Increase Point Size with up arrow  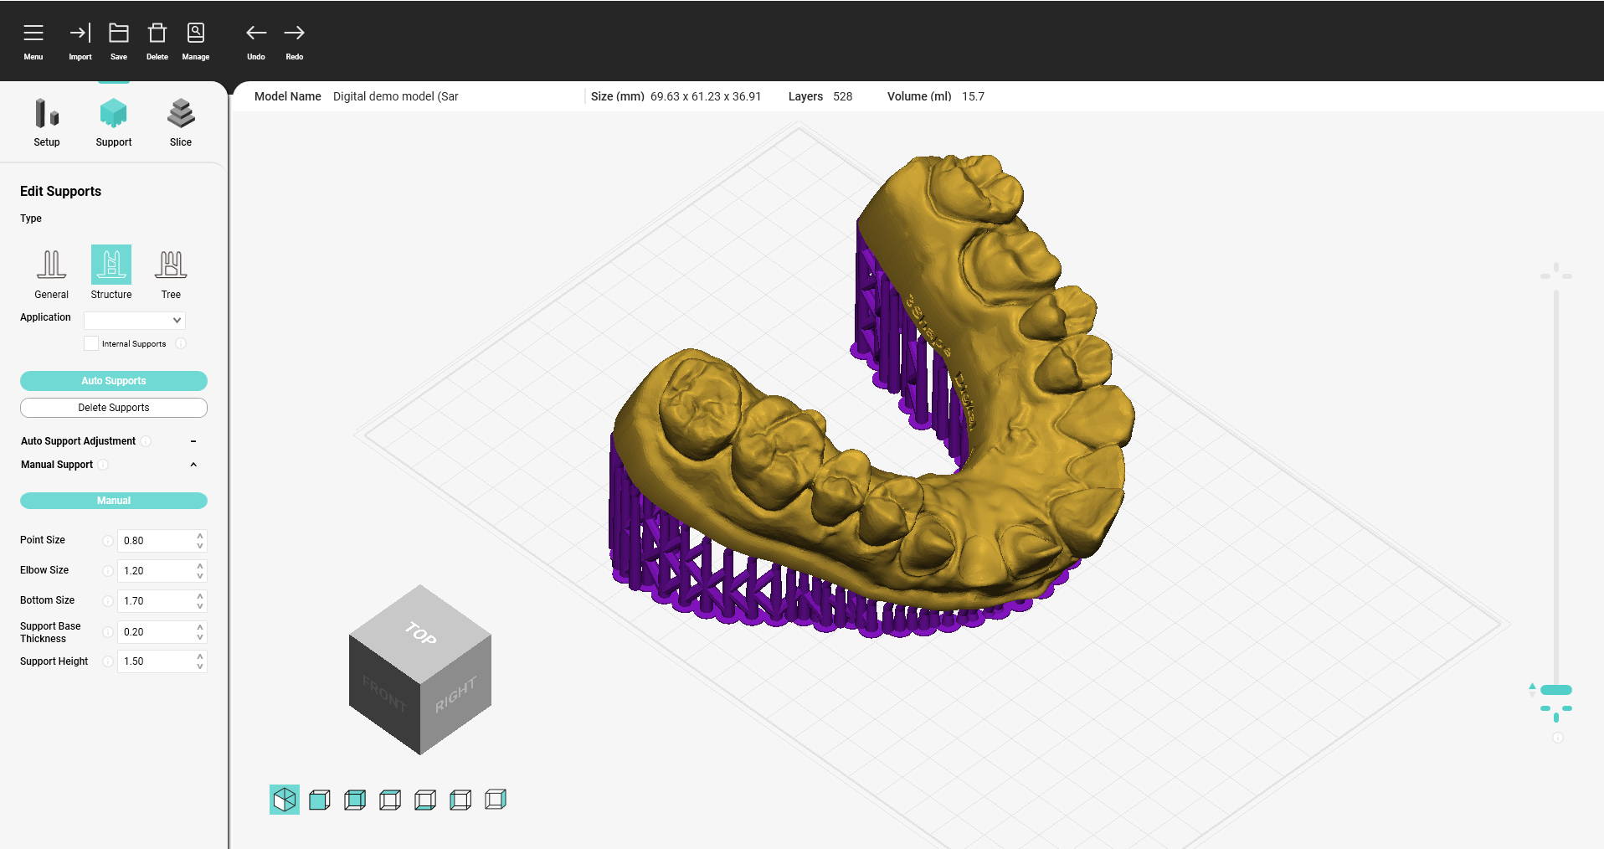[200, 536]
